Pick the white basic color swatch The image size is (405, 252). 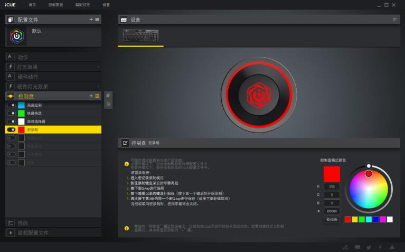click(x=390, y=219)
